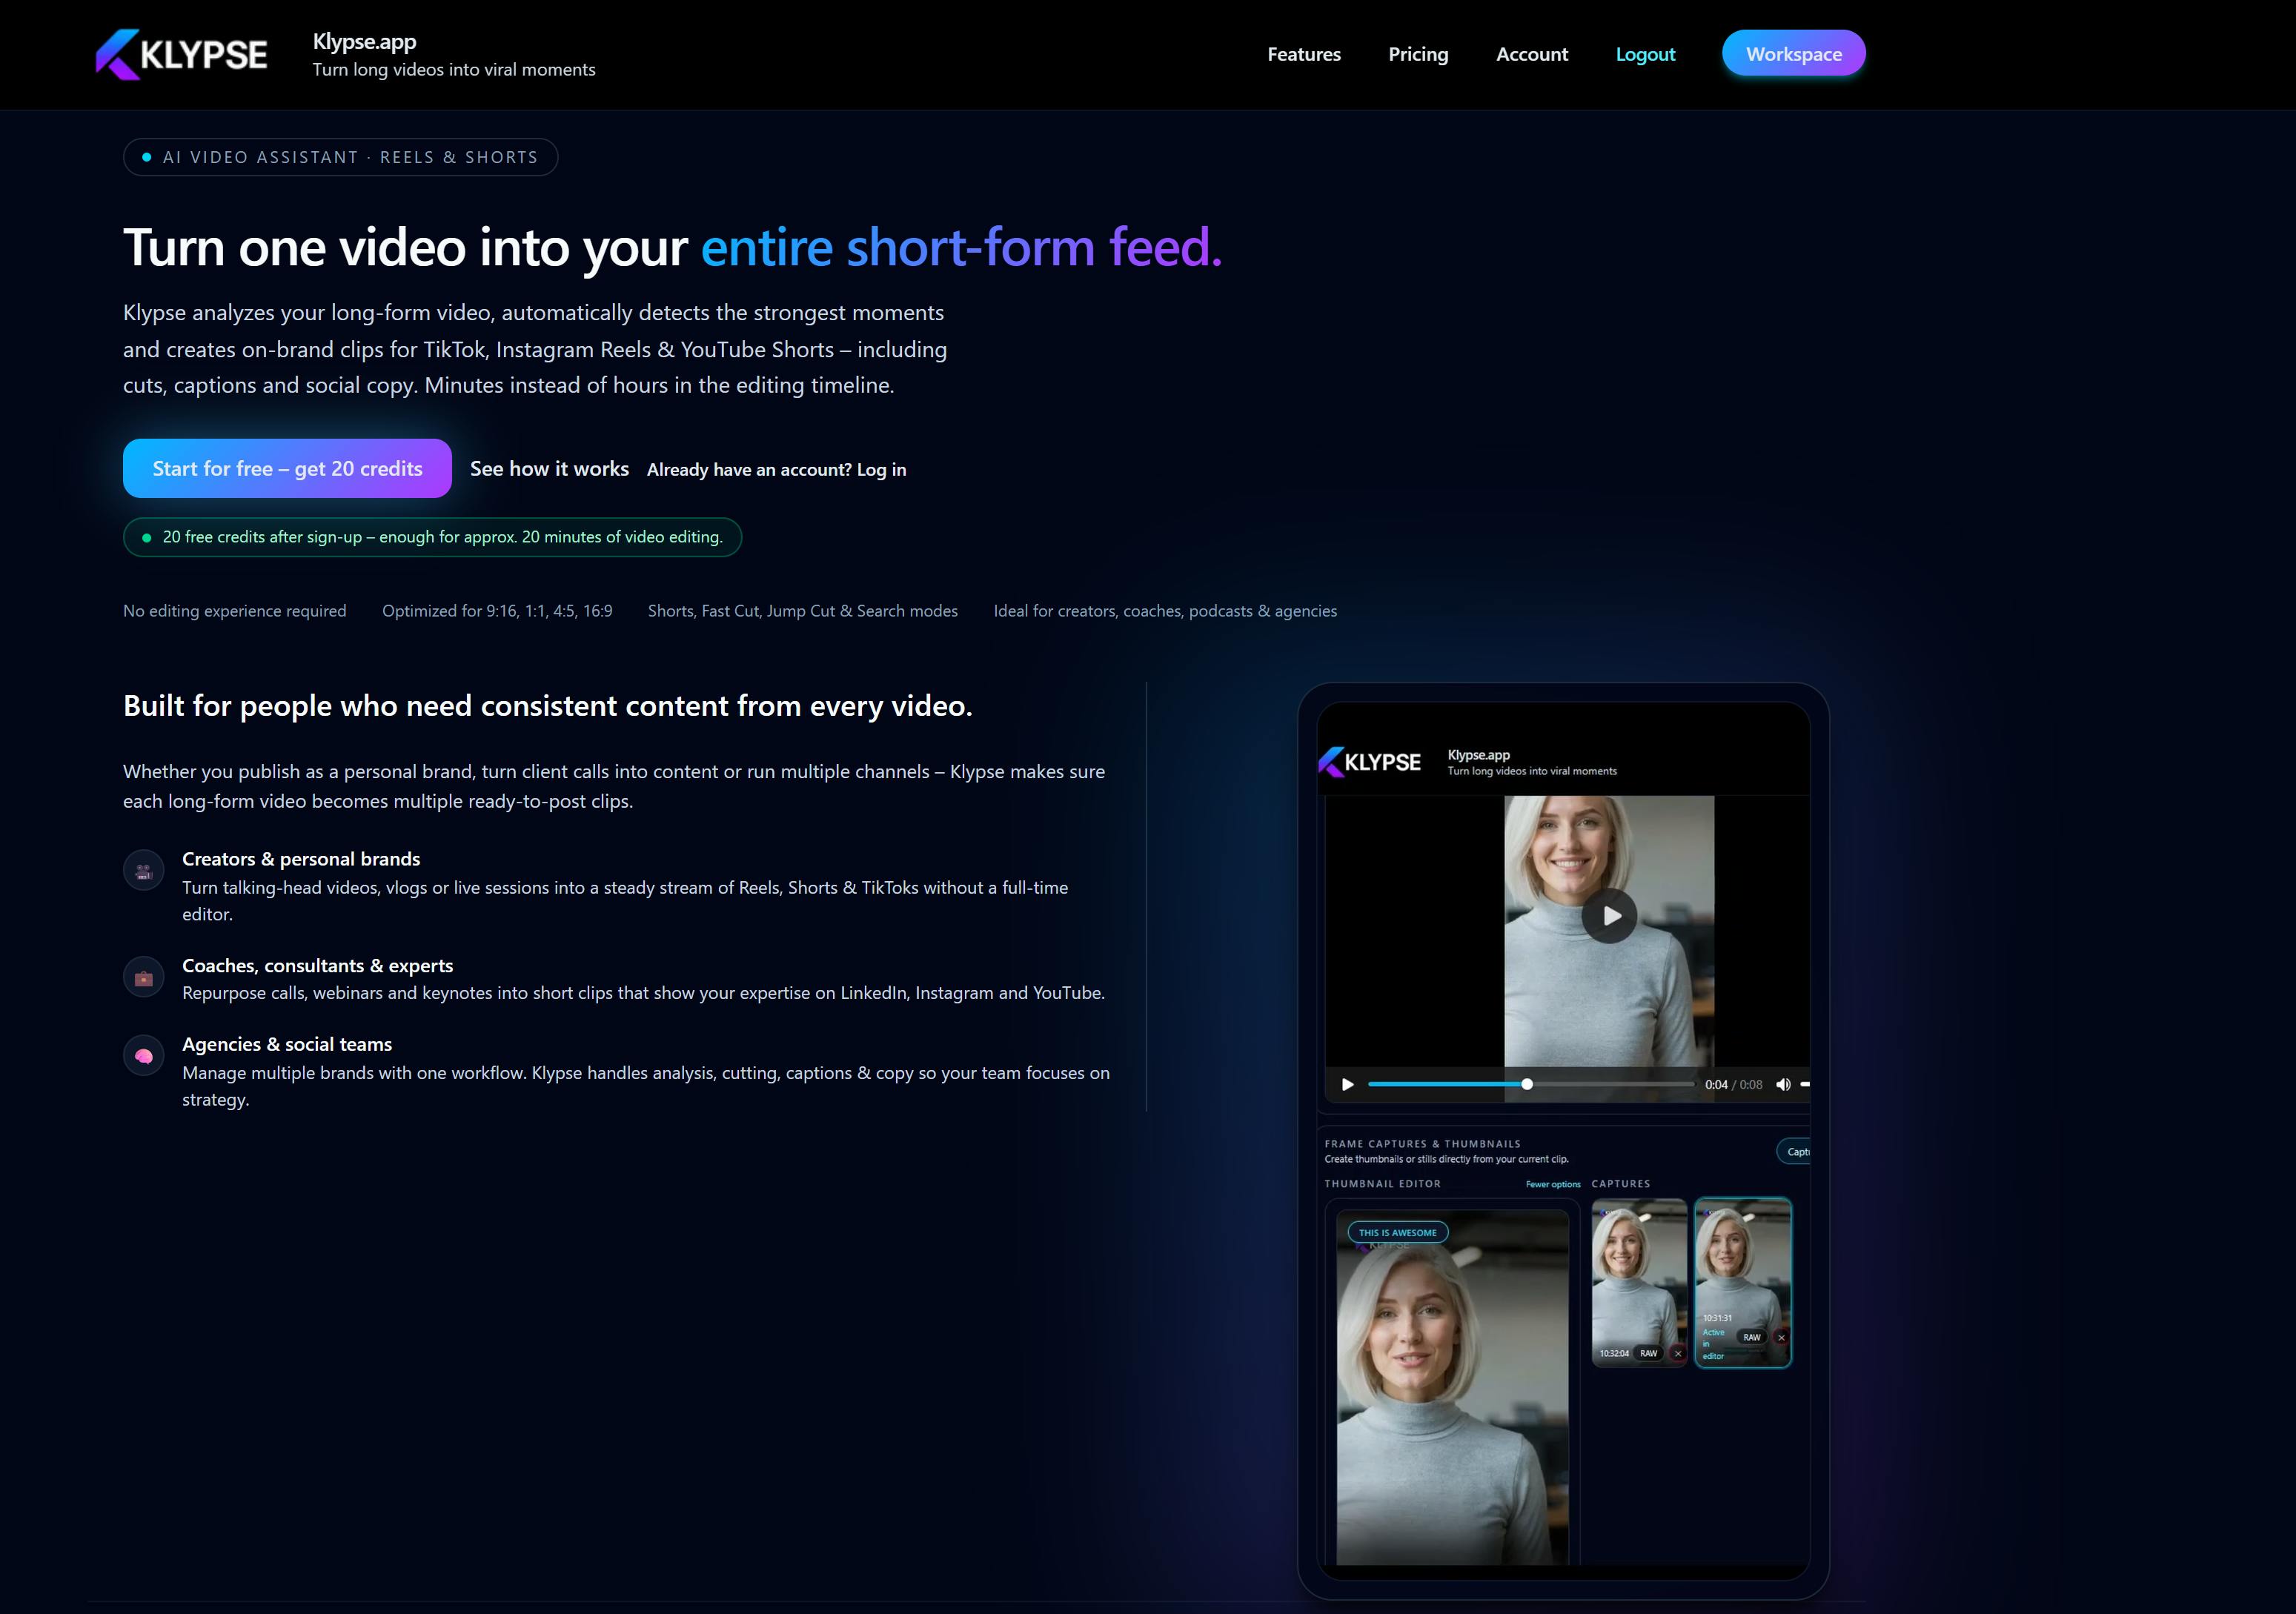Click the RAW badge on the 10:31:31 capture
Screen dimensions: 2296x1614
[x=1752, y=1337]
